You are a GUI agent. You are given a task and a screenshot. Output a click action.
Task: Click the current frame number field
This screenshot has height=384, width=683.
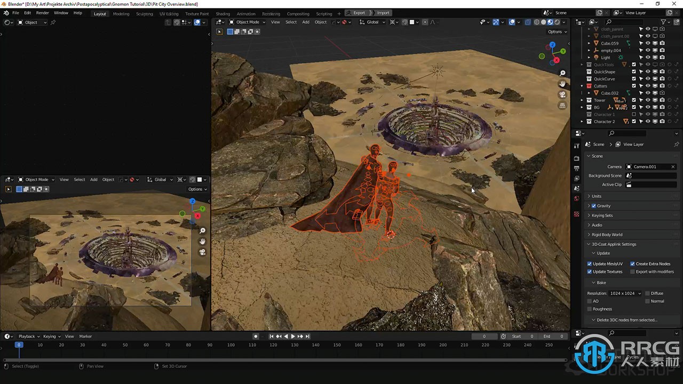(485, 337)
